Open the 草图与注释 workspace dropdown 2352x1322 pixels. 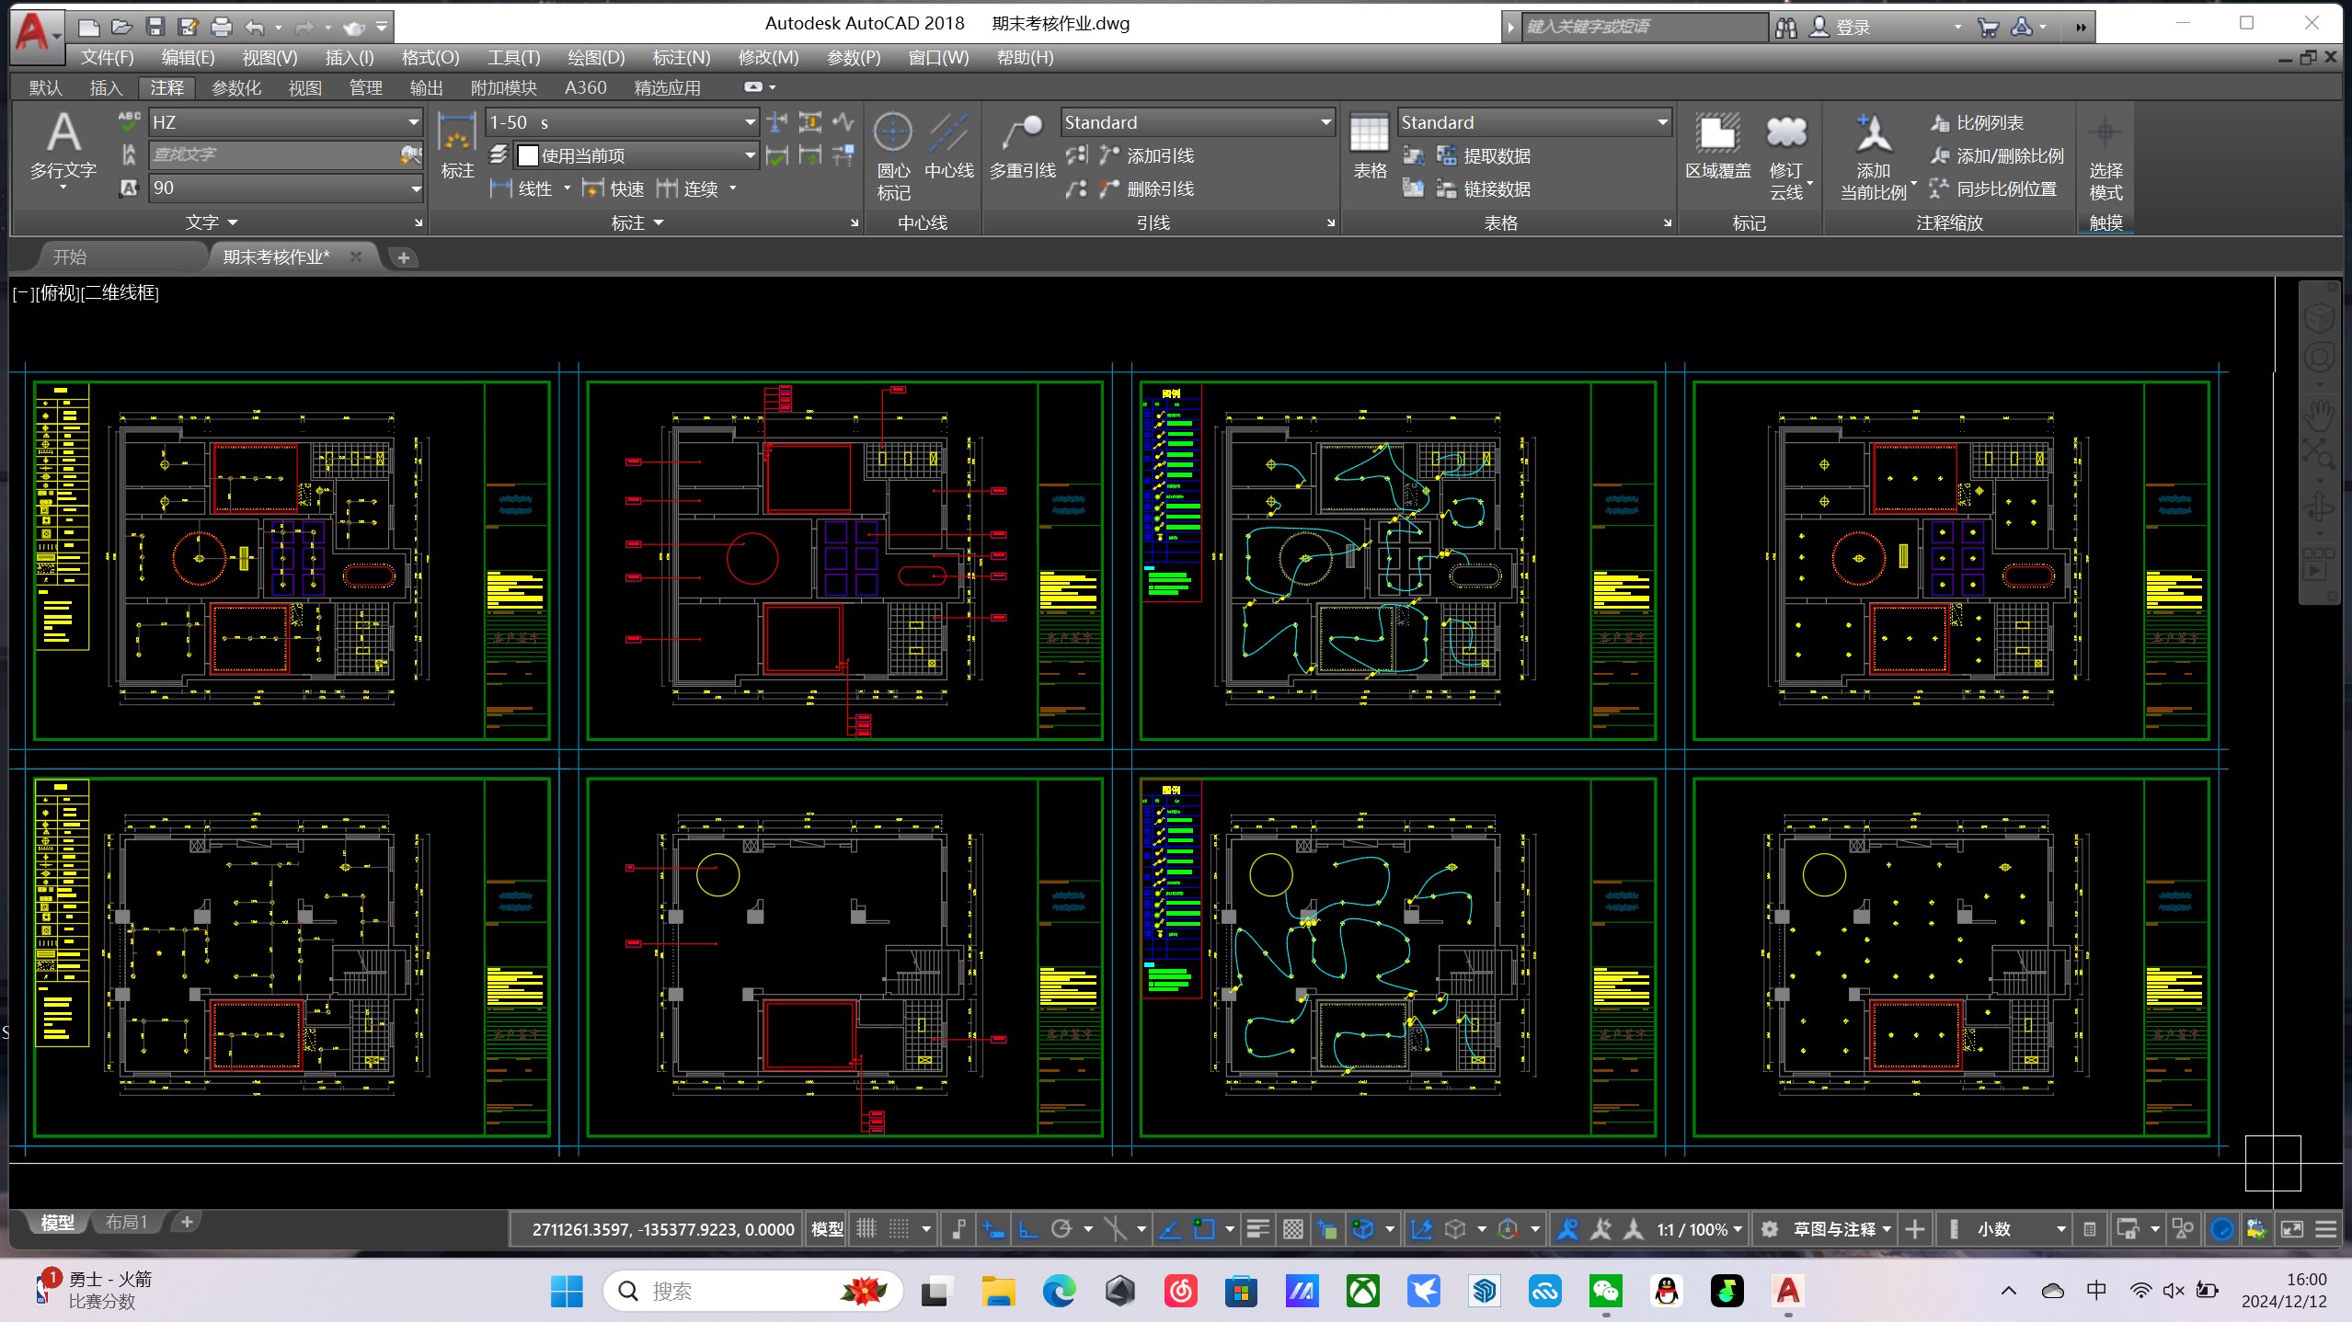point(1886,1229)
